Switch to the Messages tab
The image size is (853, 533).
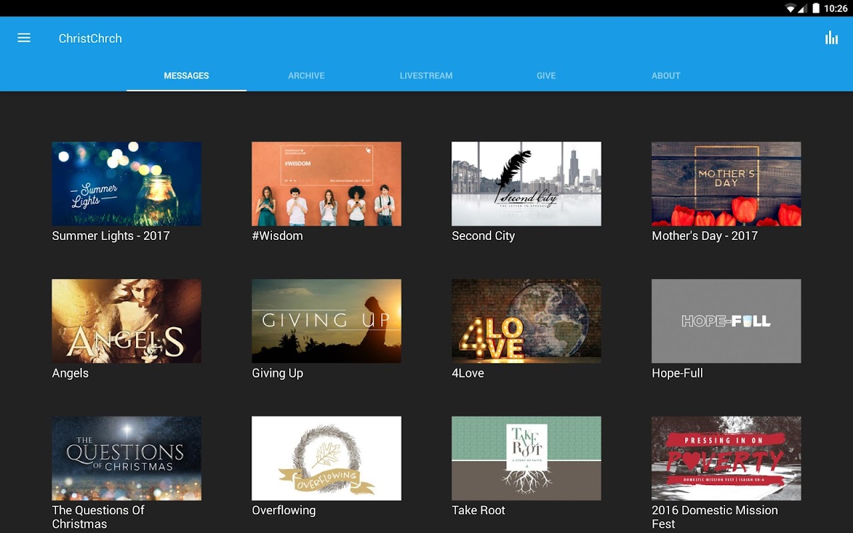tap(187, 76)
